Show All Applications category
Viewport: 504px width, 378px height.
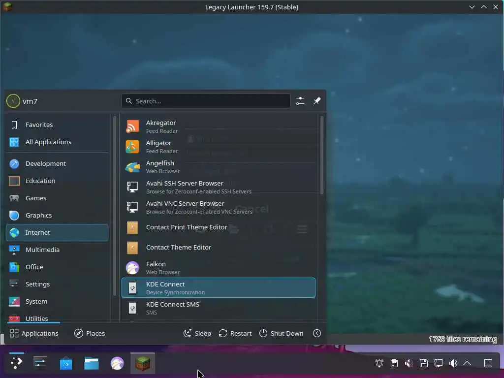[57, 142]
